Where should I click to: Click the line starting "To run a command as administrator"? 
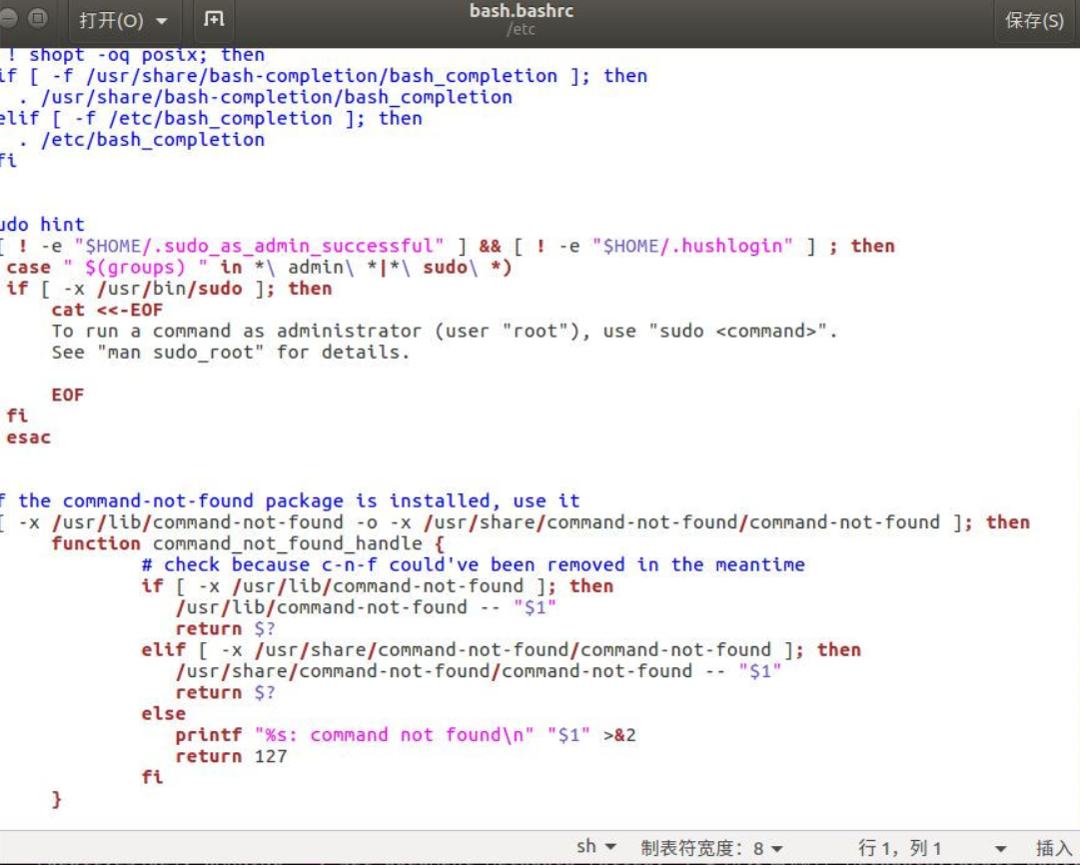click(x=445, y=332)
